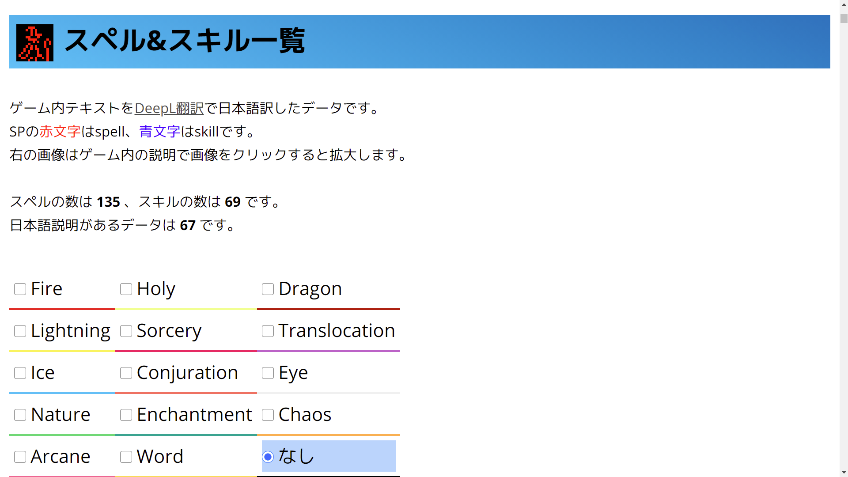Click the red pixel character icon

point(35,43)
